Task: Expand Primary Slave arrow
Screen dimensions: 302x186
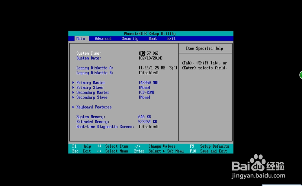Action: (x=73, y=88)
